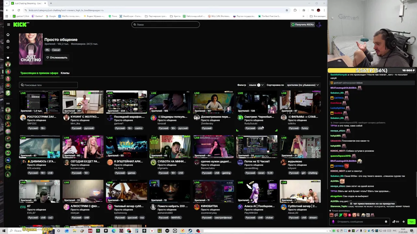The image size is (417, 234).
Task: Open the sort by viewers dropdown
Action: pyautogui.click(x=303, y=85)
